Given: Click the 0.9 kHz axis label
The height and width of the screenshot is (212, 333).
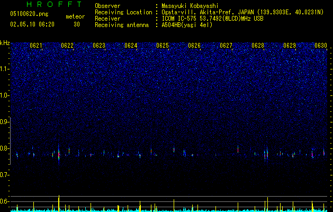Looking at the screenshot, I should pyautogui.click(x=4, y=122).
